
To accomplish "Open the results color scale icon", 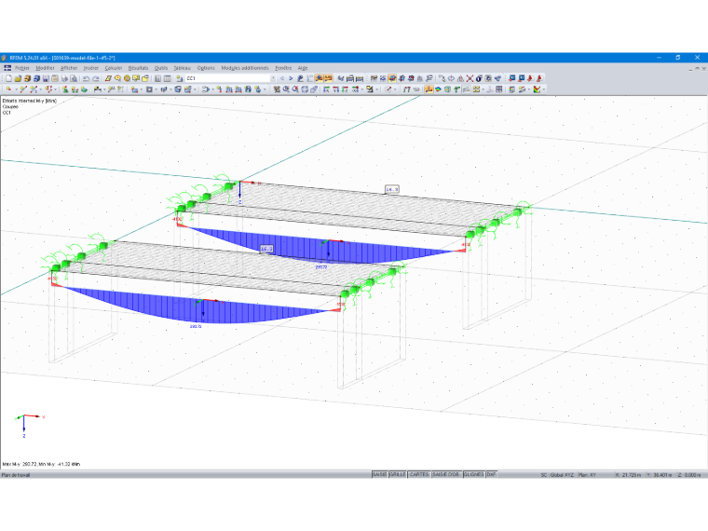I will pos(537,88).
